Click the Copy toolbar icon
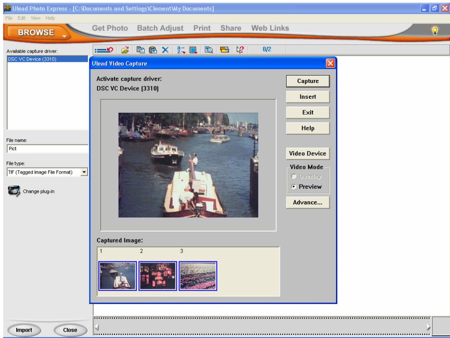 pos(140,50)
